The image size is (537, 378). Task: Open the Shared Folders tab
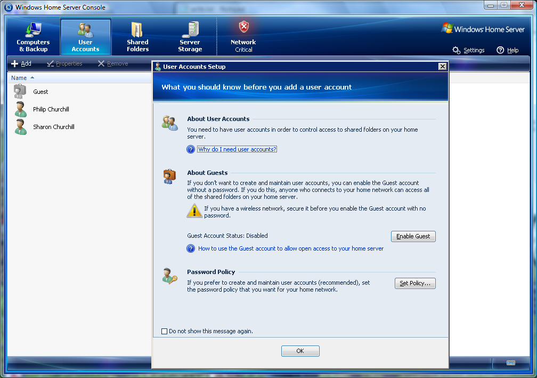click(x=137, y=37)
